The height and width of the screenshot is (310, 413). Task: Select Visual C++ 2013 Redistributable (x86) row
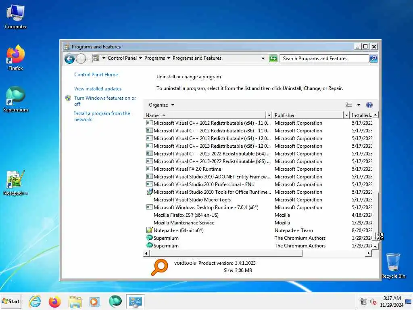coord(258,146)
